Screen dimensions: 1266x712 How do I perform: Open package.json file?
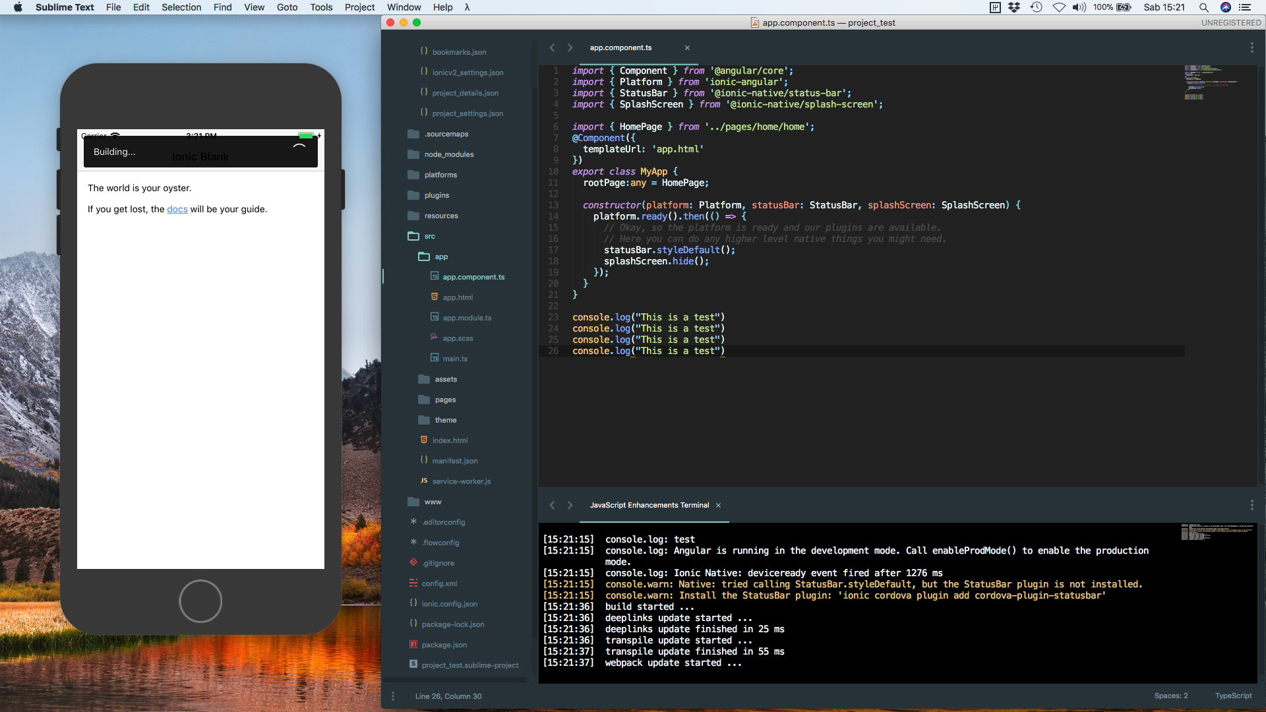(x=444, y=645)
